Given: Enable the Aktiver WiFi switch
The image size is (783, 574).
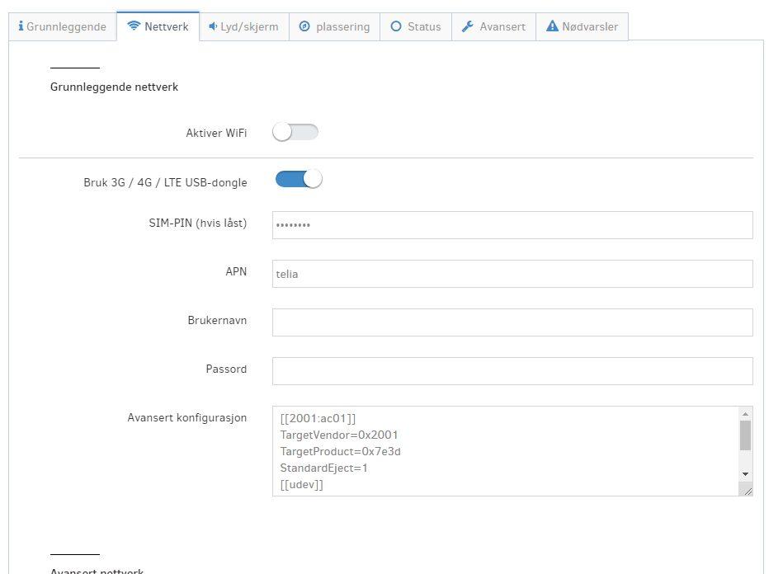Looking at the screenshot, I should click(295, 132).
